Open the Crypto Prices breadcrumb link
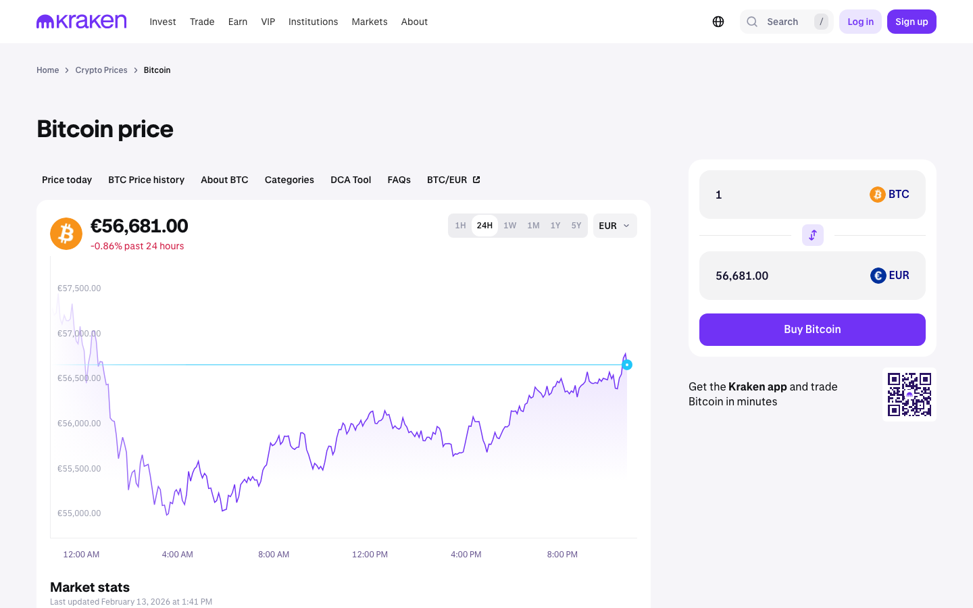973x608 pixels. (101, 70)
